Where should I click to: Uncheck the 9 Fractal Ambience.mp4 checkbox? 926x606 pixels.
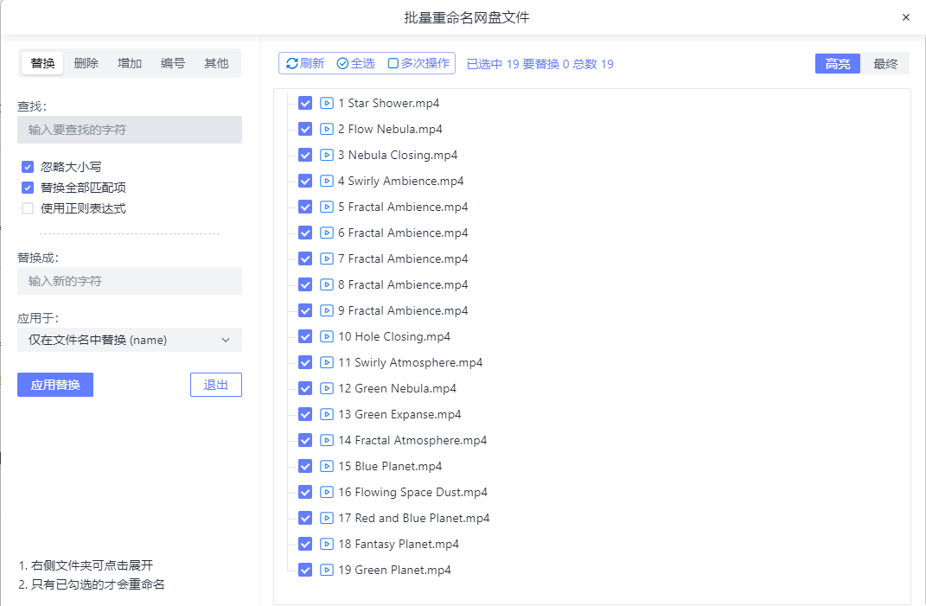[305, 310]
